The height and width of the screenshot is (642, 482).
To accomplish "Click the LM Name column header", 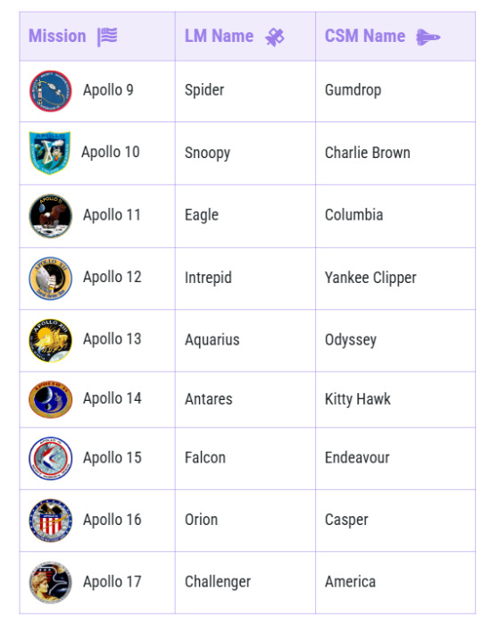I will click(x=245, y=37).
